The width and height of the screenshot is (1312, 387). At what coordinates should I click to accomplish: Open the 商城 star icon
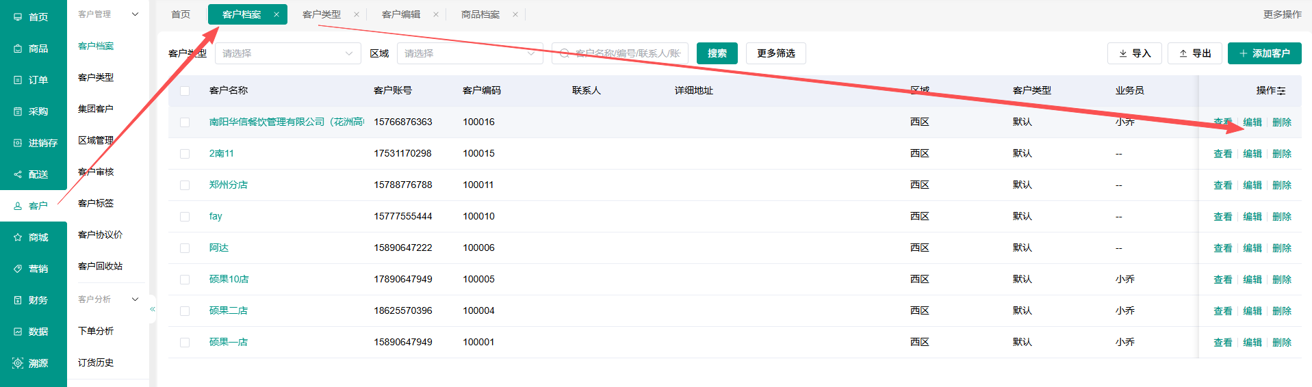point(18,237)
